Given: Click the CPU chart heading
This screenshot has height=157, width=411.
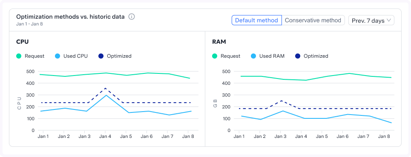Looking at the screenshot, I should (22, 42).
